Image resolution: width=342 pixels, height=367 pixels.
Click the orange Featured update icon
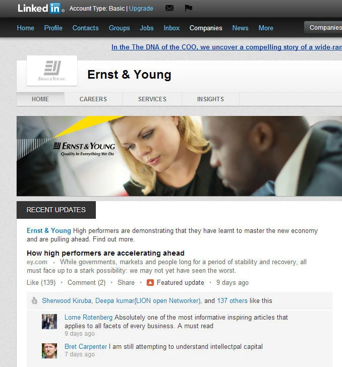click(x=150, y=283)
